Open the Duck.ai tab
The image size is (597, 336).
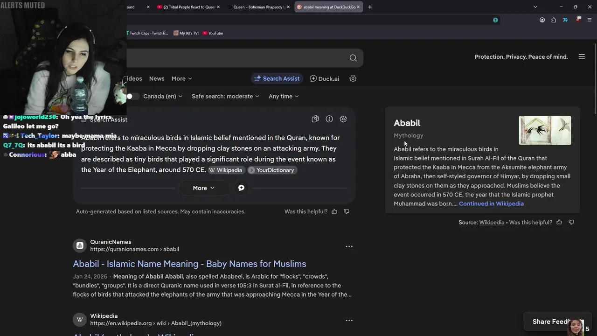[x=325, y=78]
